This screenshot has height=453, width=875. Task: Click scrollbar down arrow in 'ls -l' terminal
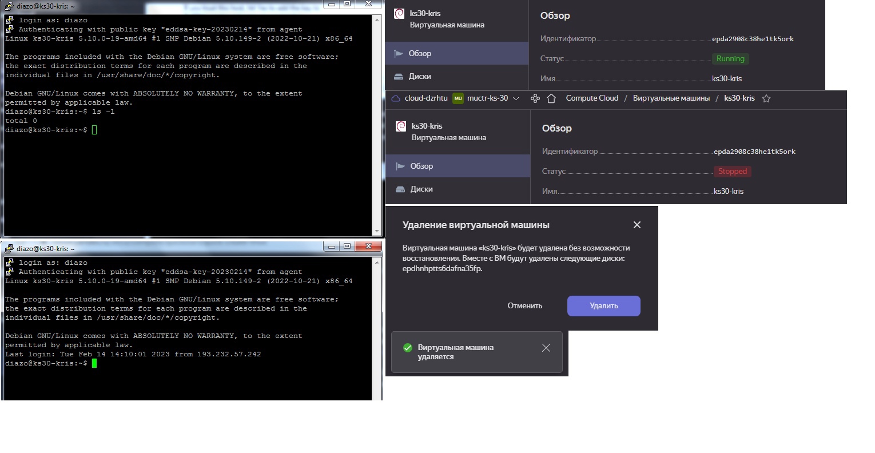[x=377, y=231]
